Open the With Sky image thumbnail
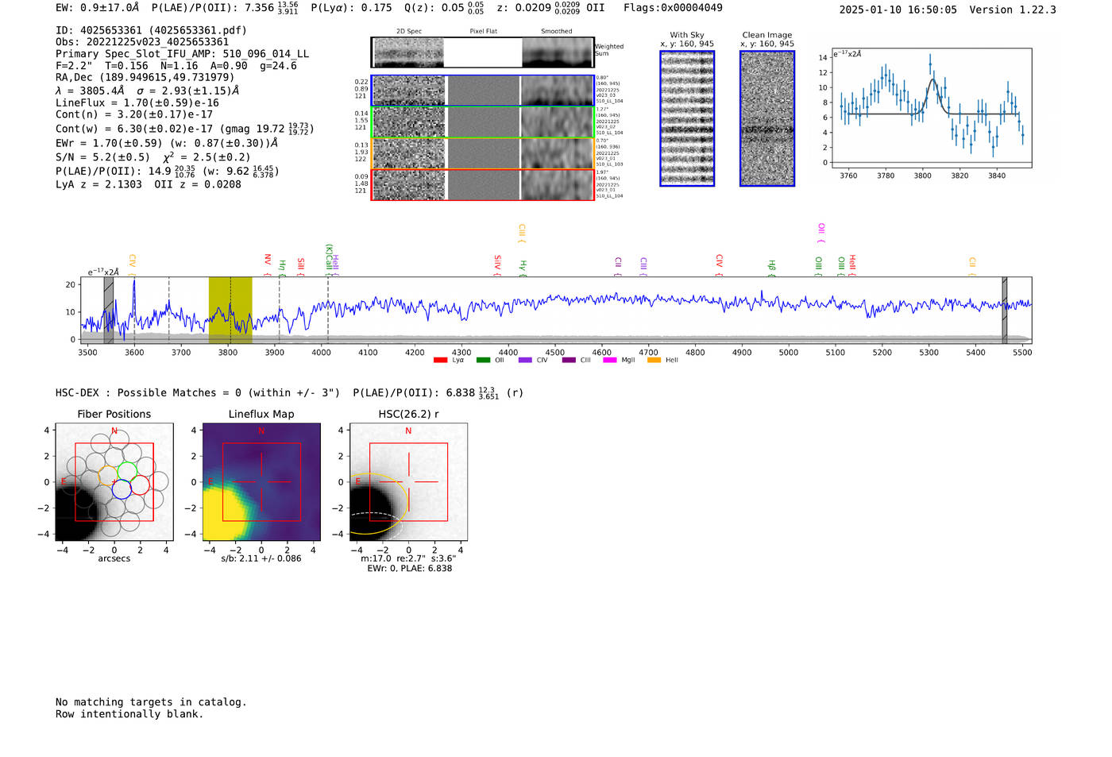The height and width of the screenshot is (757, 1112). pos(687,118)
